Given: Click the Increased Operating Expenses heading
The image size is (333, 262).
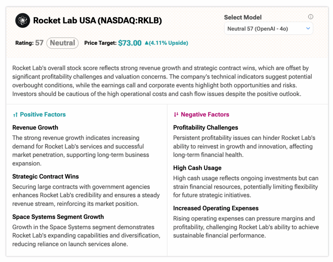Looking at the screenshot, I should point(216,208).
